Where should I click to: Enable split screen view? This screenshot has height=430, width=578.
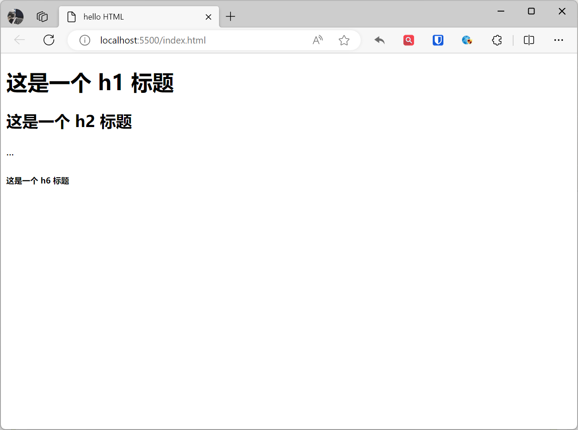[529, 40]
